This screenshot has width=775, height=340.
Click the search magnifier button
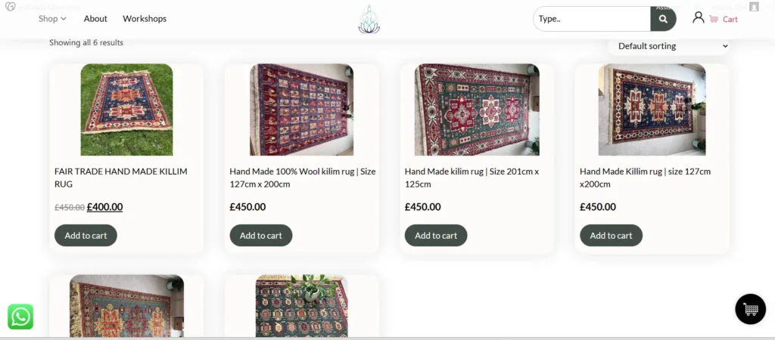point(663,19)
